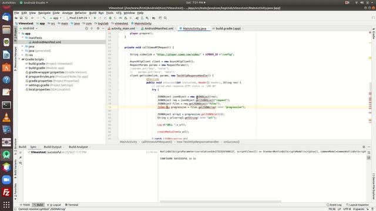Click the project structure folder icon
This screenshot has height=211, width=376.
click(154, 18)
